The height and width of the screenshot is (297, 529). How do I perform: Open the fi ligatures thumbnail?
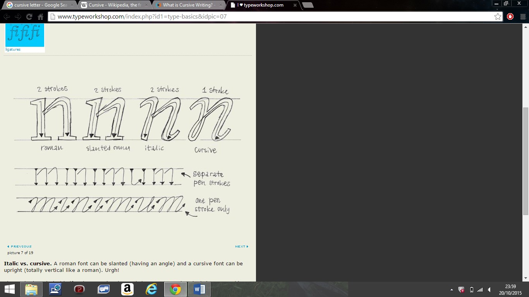coord(25,35)
